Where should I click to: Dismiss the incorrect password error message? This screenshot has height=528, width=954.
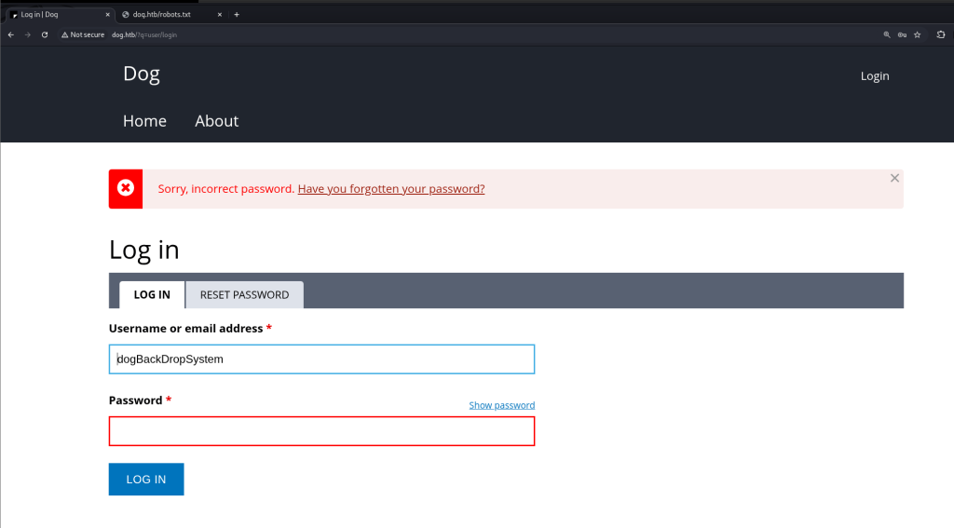[894, 178]
